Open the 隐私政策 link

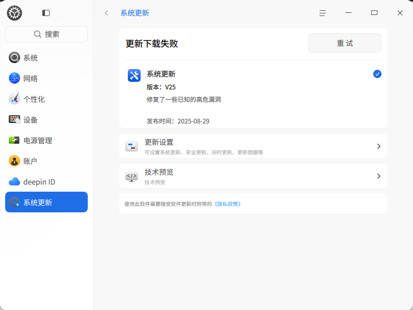click(x=227, y=204)
